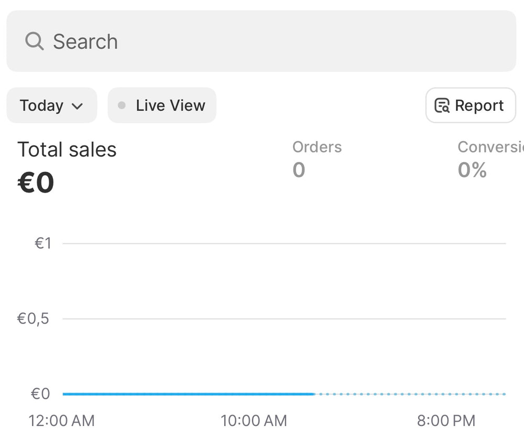Open the Today date range dropdown
This screenshot has height=447, width=524.
51,105
